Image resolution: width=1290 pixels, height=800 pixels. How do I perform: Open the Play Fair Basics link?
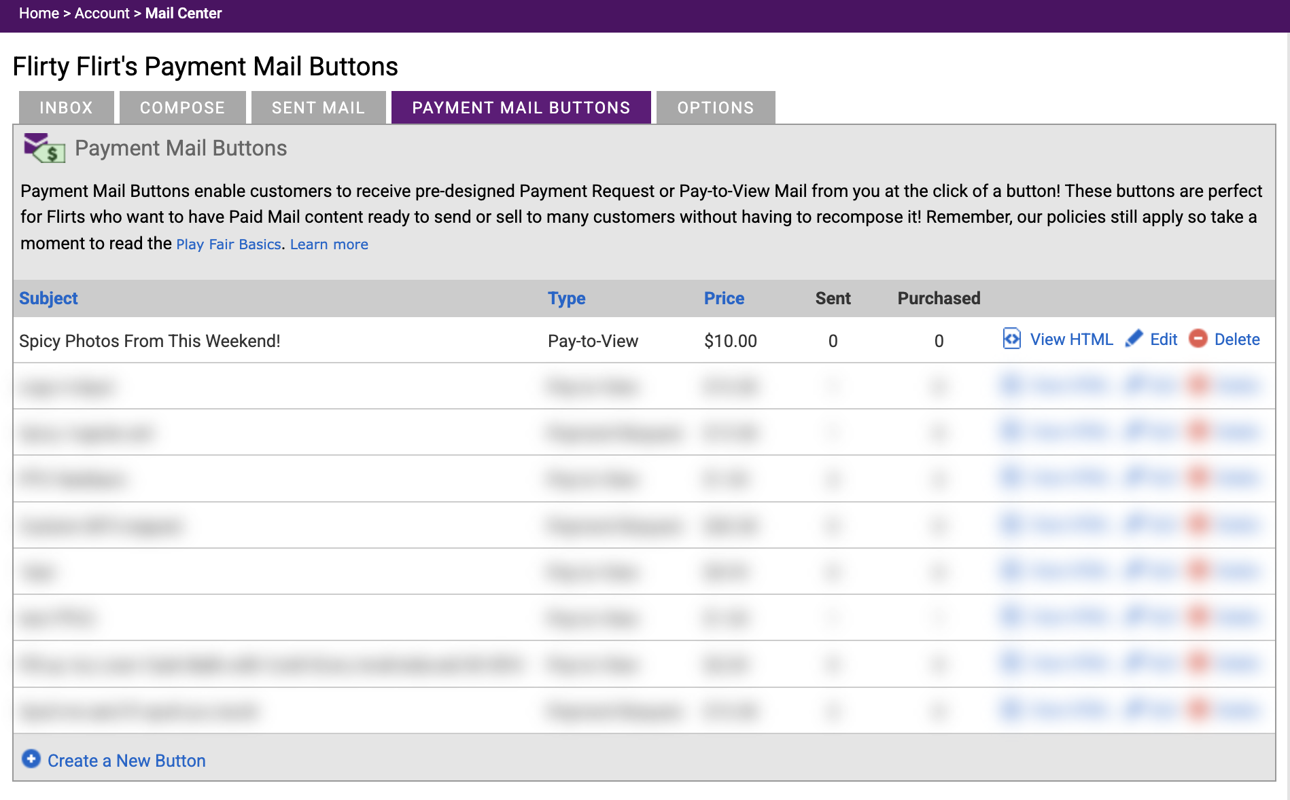tap(228, 244)
